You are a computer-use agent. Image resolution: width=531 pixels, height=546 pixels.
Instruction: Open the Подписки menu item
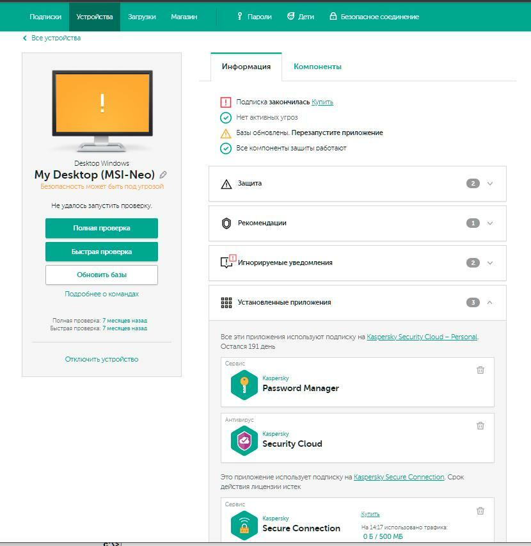pos(45,17)
